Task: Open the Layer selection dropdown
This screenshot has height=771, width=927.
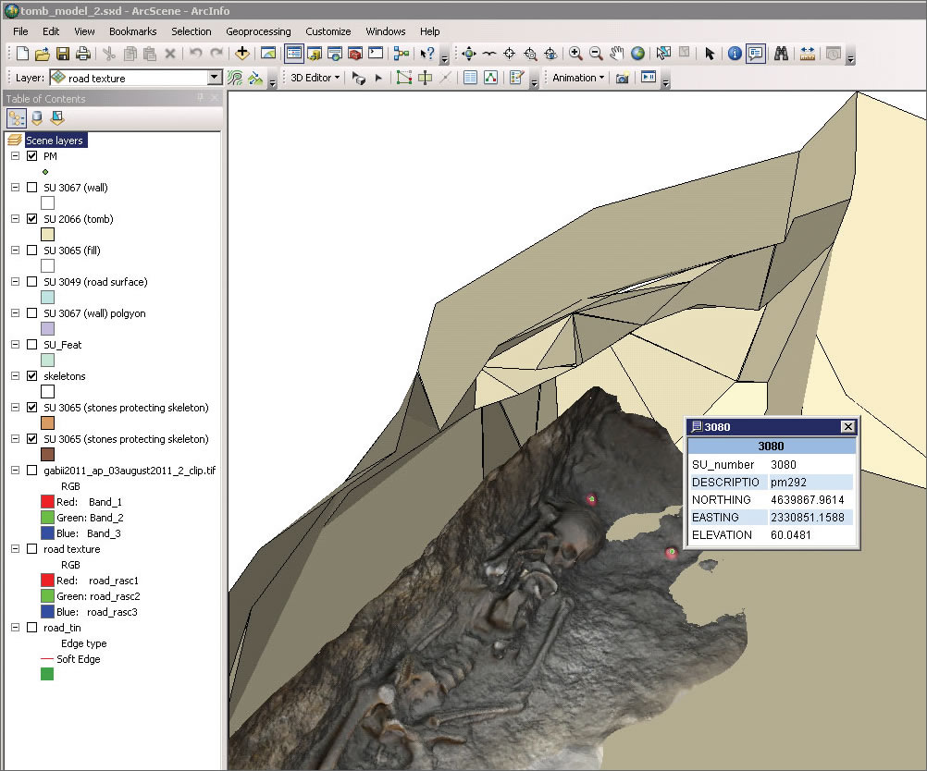Action: click(x=215, y=79)
